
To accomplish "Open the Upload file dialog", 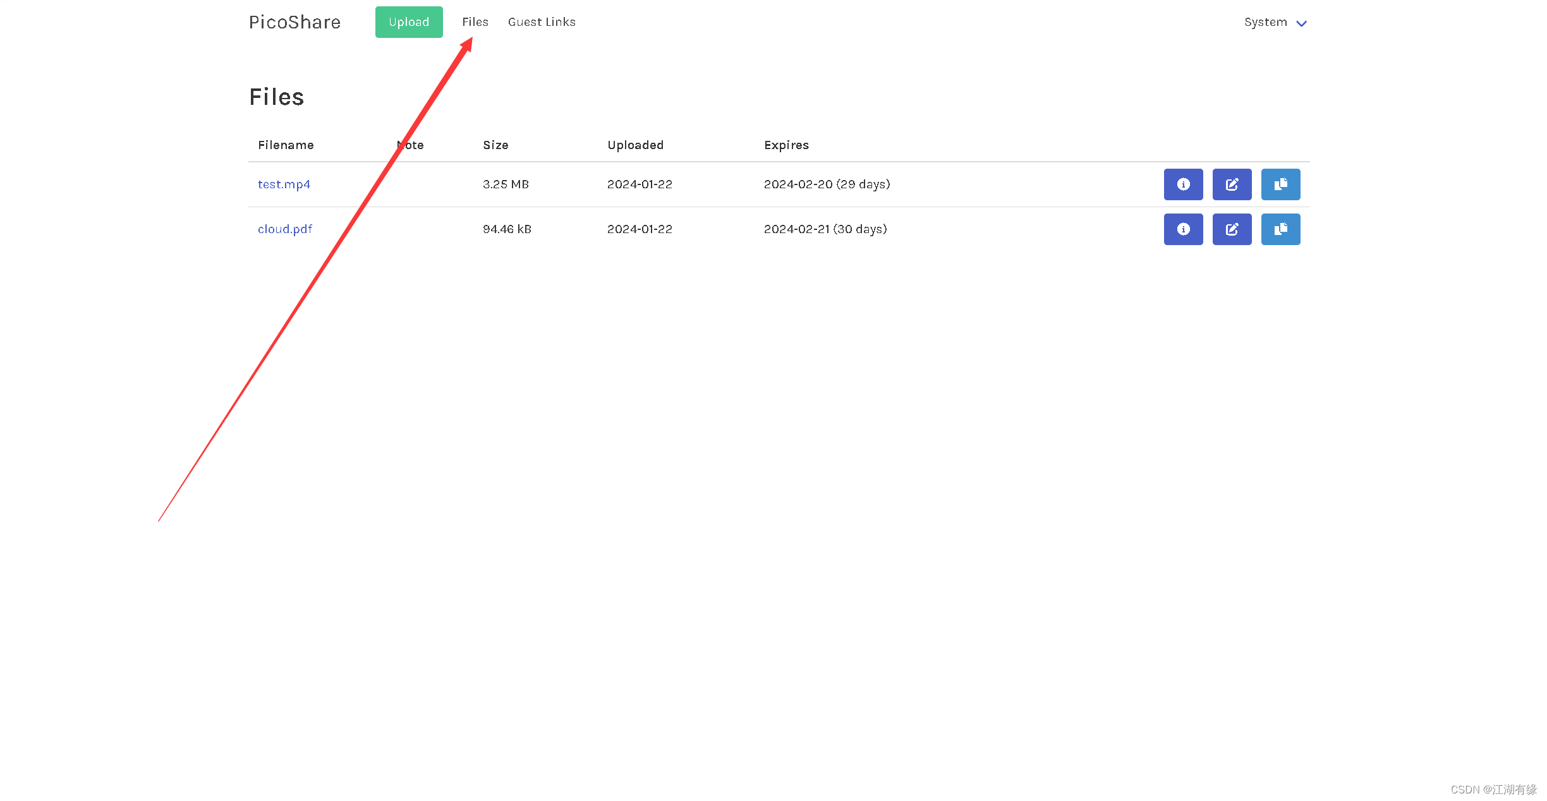I will click(x=408, y=21).
